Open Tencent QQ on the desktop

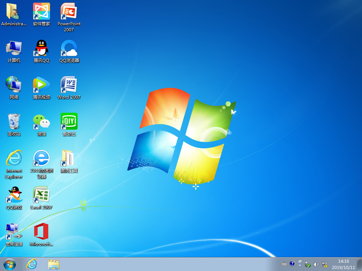click(41, 50)
